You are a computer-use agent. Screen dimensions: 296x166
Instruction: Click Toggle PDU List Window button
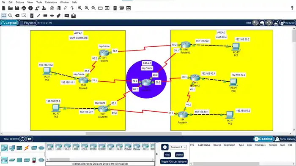(x=174, y=162)
